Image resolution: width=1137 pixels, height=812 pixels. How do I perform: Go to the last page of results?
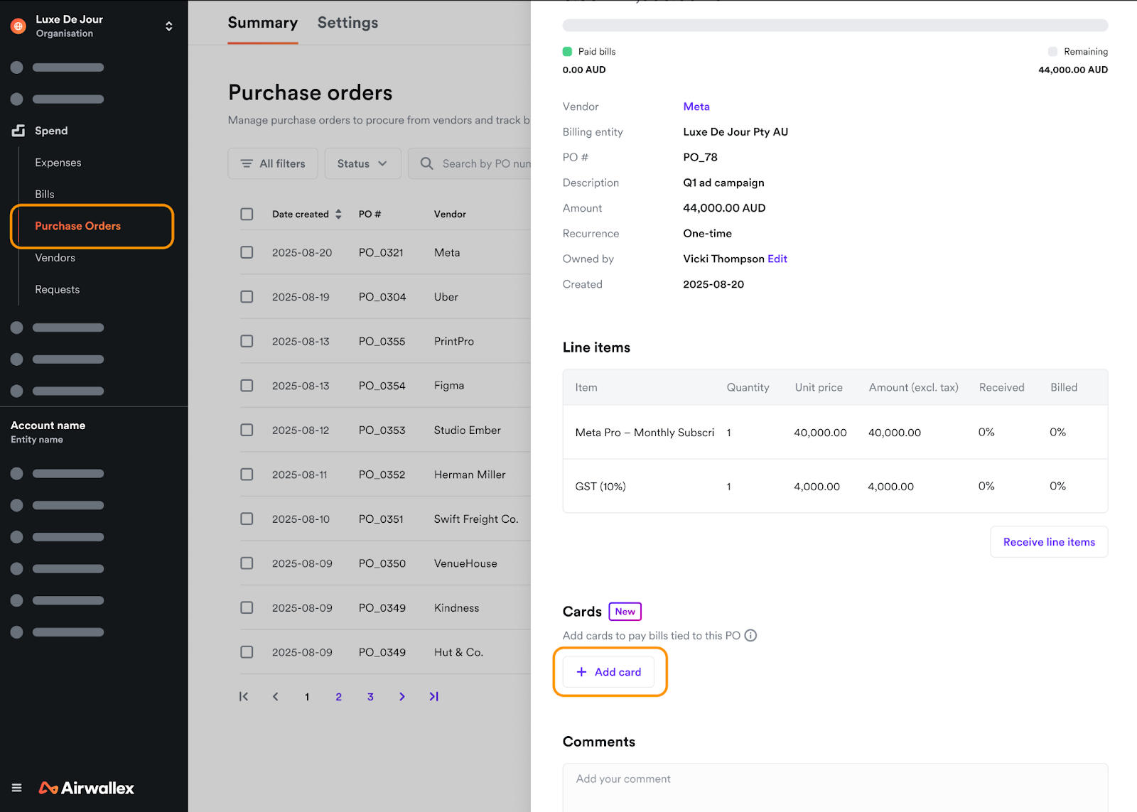(433, 697)
